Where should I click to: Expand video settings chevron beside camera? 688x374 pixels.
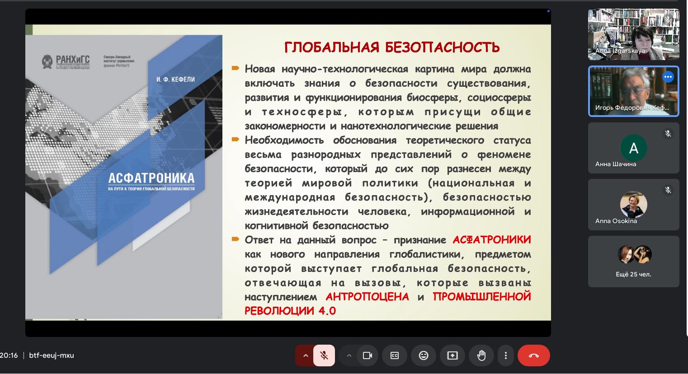(x=349, y=355)
